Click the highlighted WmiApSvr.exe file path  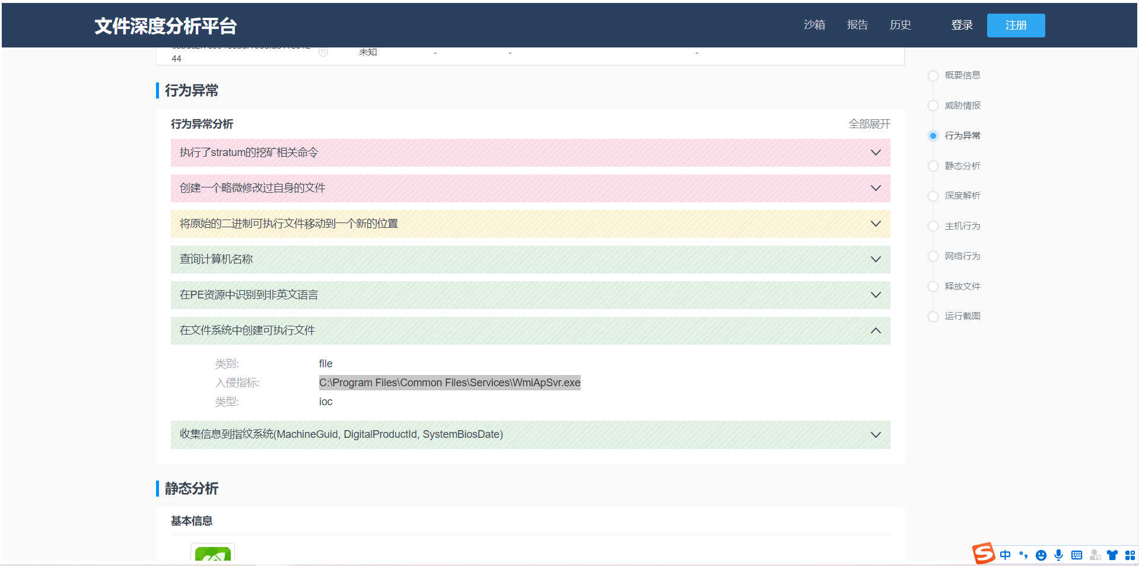click(450, 383)
